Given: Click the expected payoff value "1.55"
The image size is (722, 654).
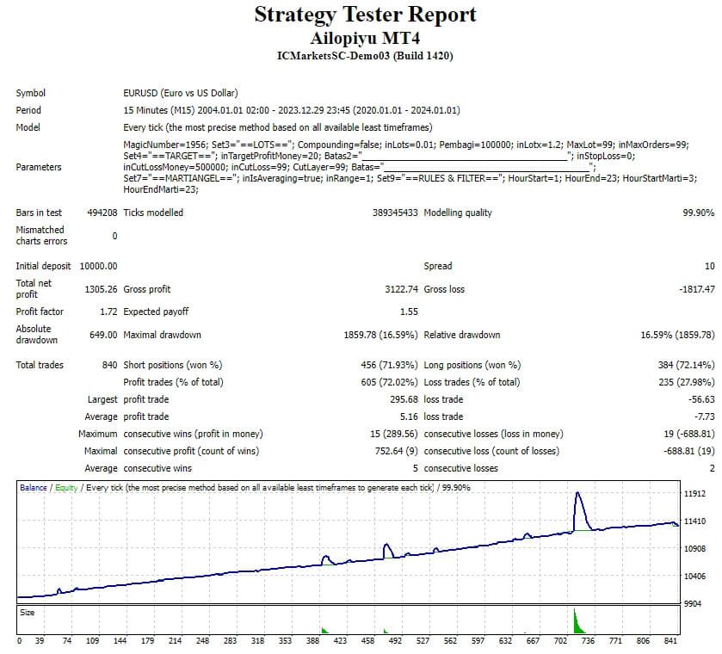Looking at the screenshot, I should (409, 312).
